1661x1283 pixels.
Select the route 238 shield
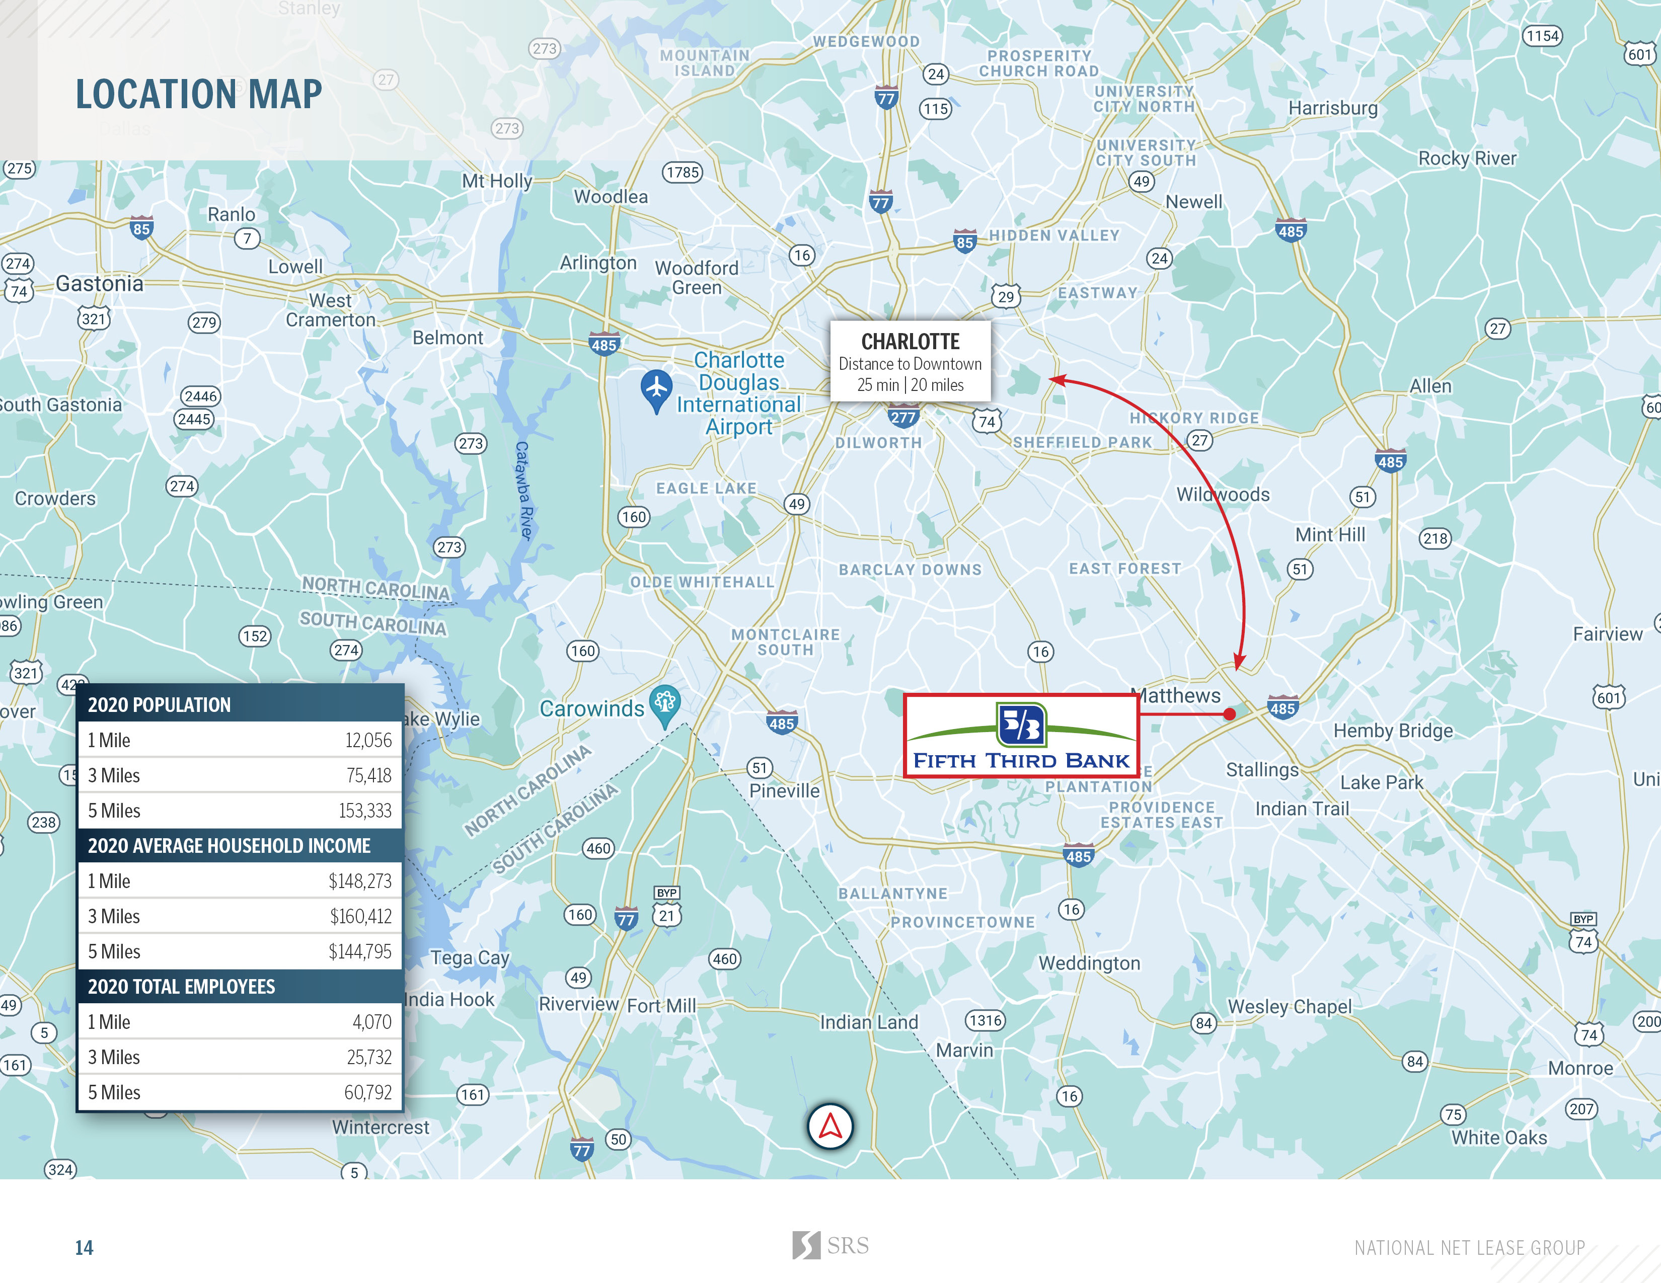(44, 823)
